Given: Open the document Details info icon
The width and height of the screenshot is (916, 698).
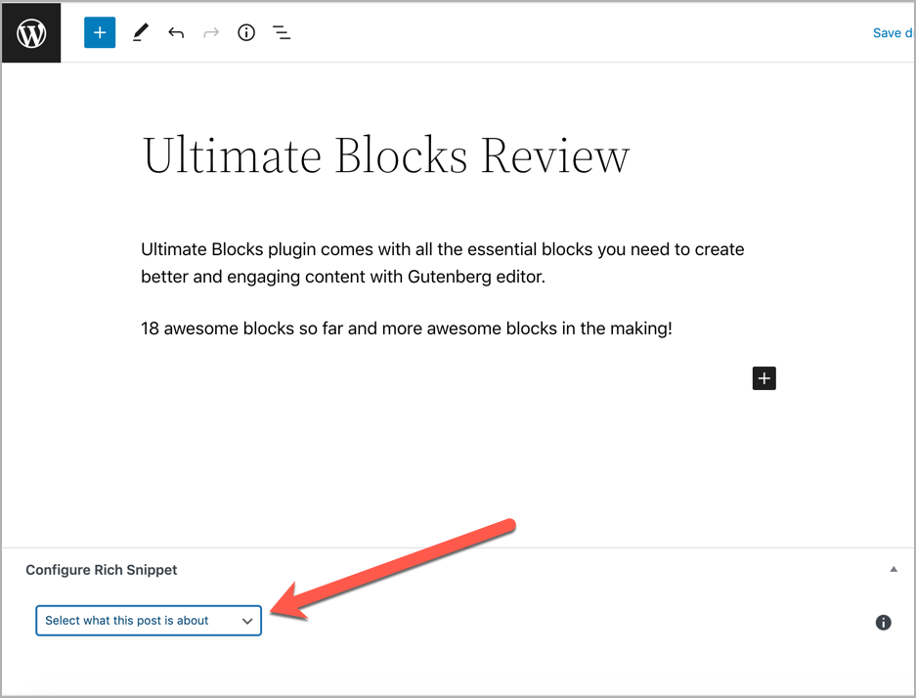Looking at the screenshot, I should [246, 33].
